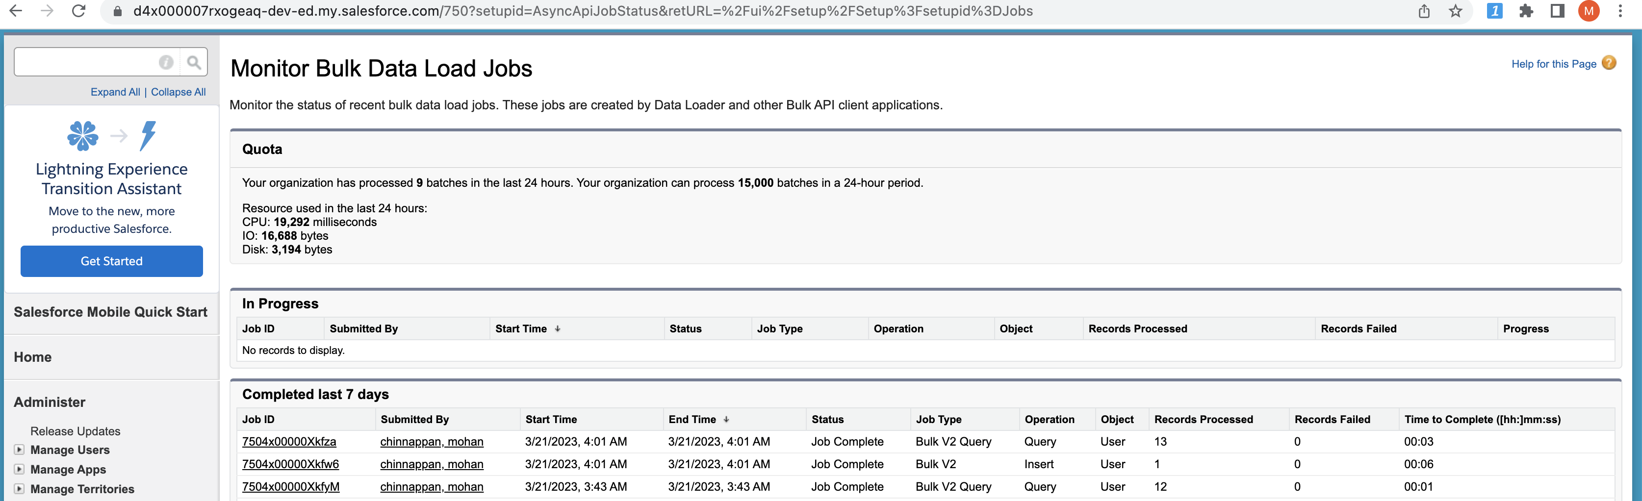Sort In Progress by Job ID header
The image size is (1642, 501).
point(258,329)
